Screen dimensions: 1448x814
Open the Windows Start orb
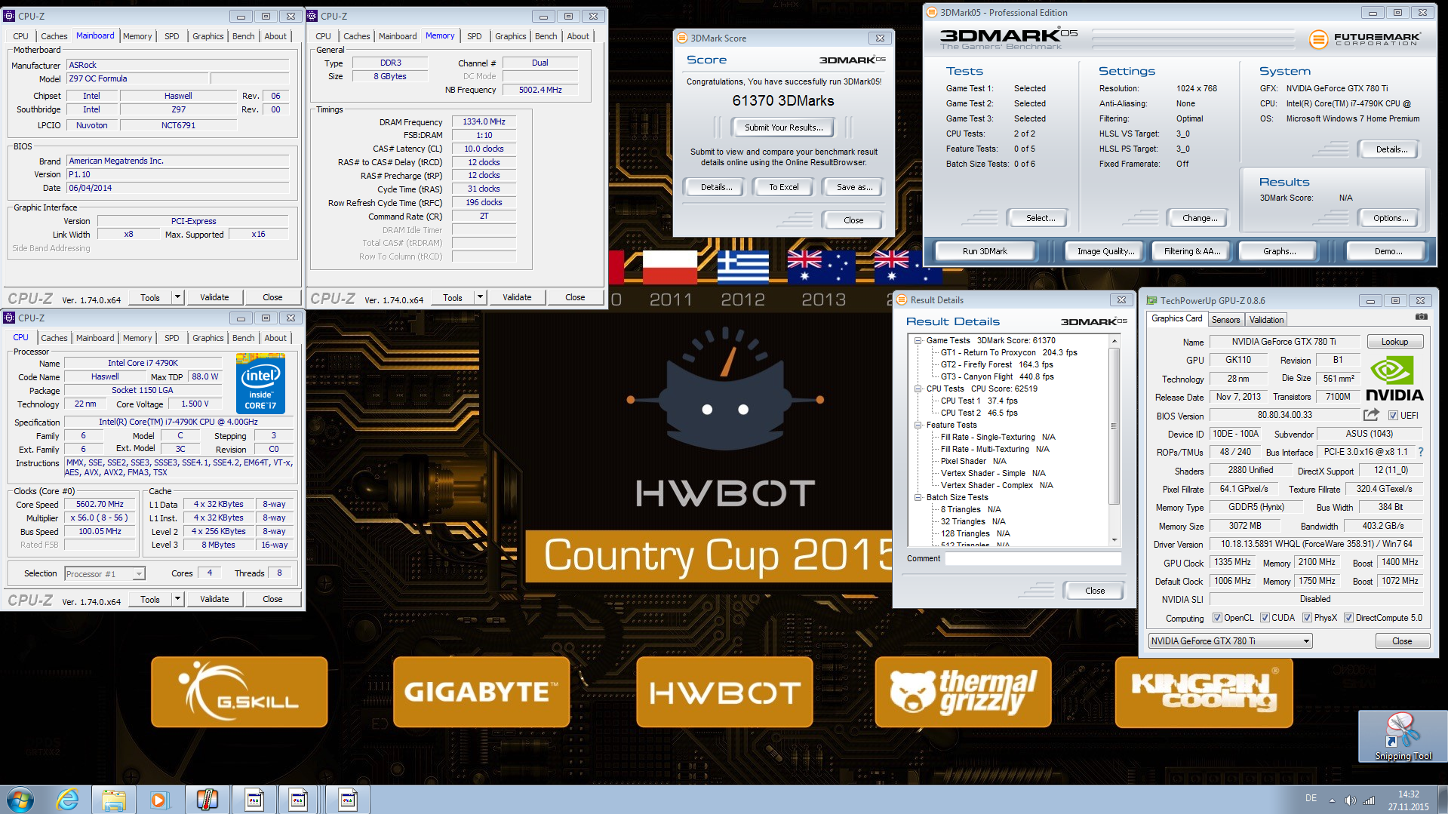pos(20,800)
